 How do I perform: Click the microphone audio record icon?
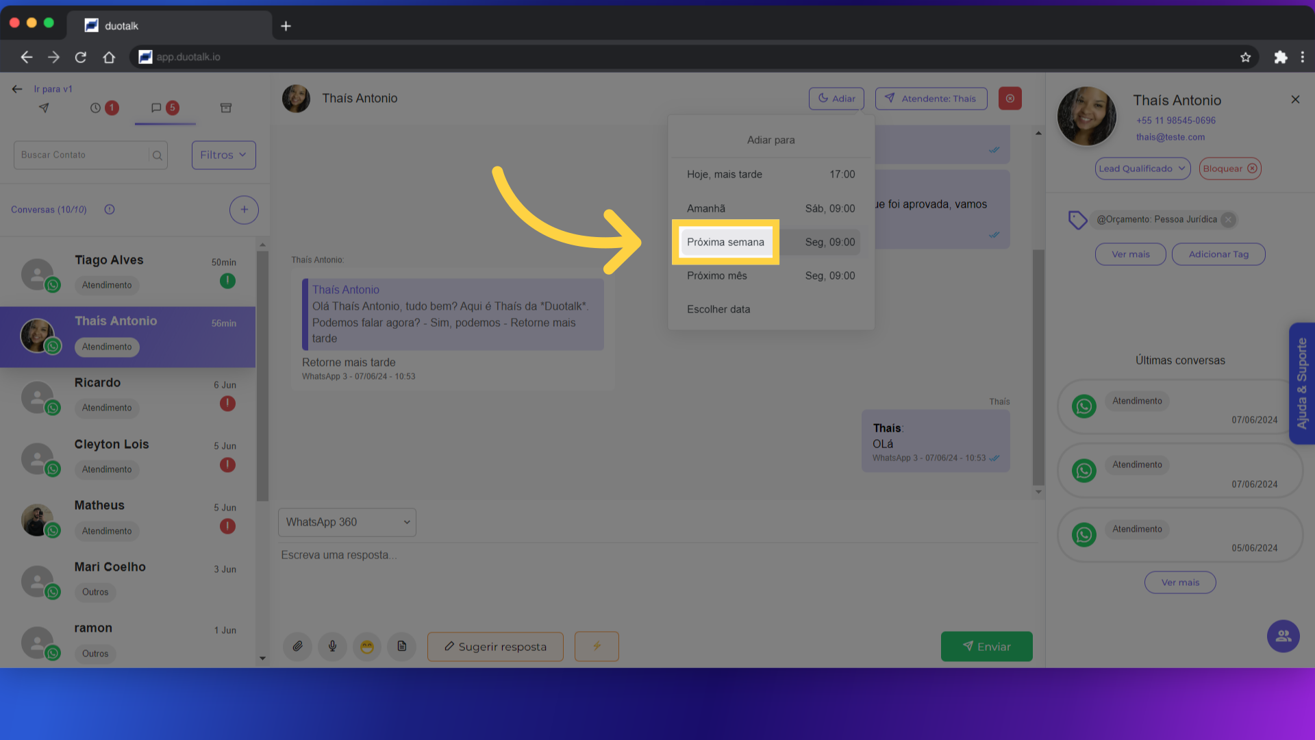(332, 646)
